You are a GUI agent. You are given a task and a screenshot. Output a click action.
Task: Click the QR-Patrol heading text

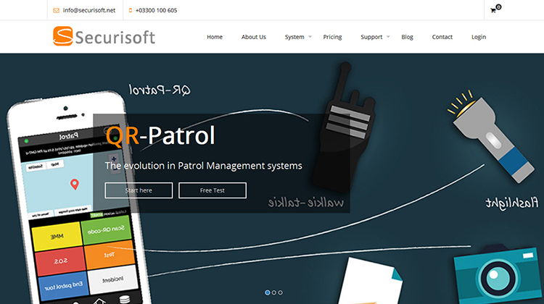[x=160, y=135]
